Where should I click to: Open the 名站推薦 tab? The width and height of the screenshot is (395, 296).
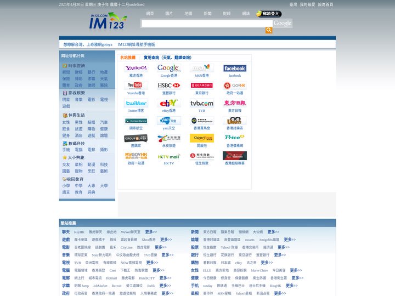(x=128, y=58)
